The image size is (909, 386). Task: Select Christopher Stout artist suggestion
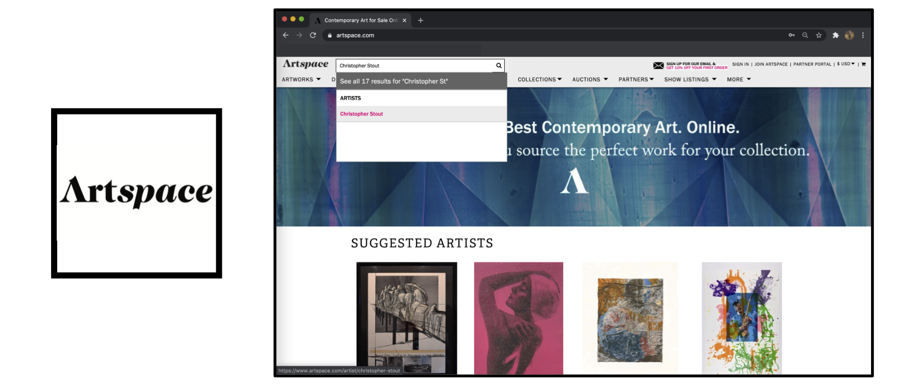pyautogui.click(x=362, y=114)
